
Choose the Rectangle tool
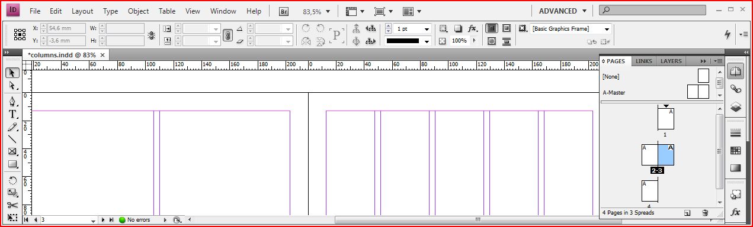(12, 164)
